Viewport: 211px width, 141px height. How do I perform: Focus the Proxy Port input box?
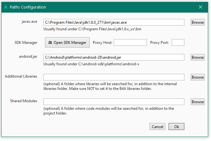tap(178, 43)
